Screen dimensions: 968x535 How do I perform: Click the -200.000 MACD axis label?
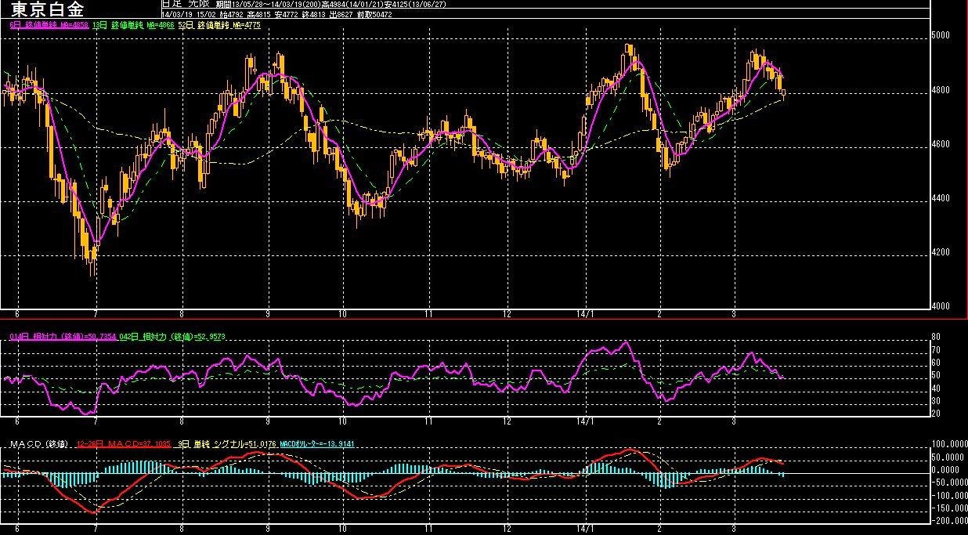click(948, 521)
